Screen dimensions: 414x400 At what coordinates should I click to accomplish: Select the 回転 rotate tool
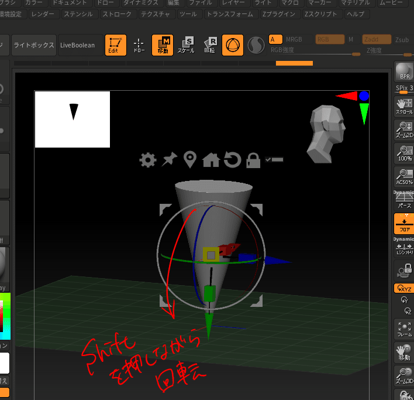click(210, 45)
